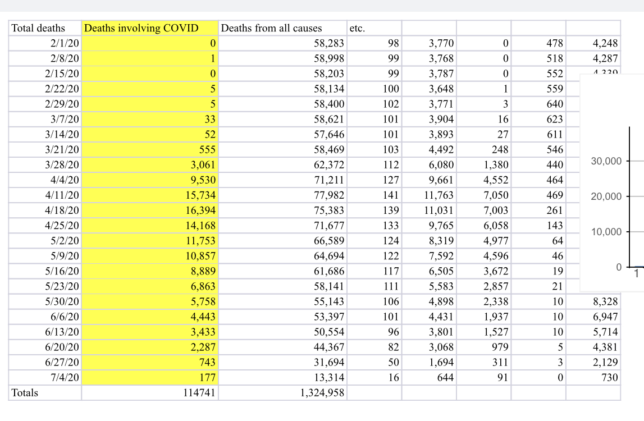
Task: Select the COVID deaths cell 743
Action: (150, 362)
